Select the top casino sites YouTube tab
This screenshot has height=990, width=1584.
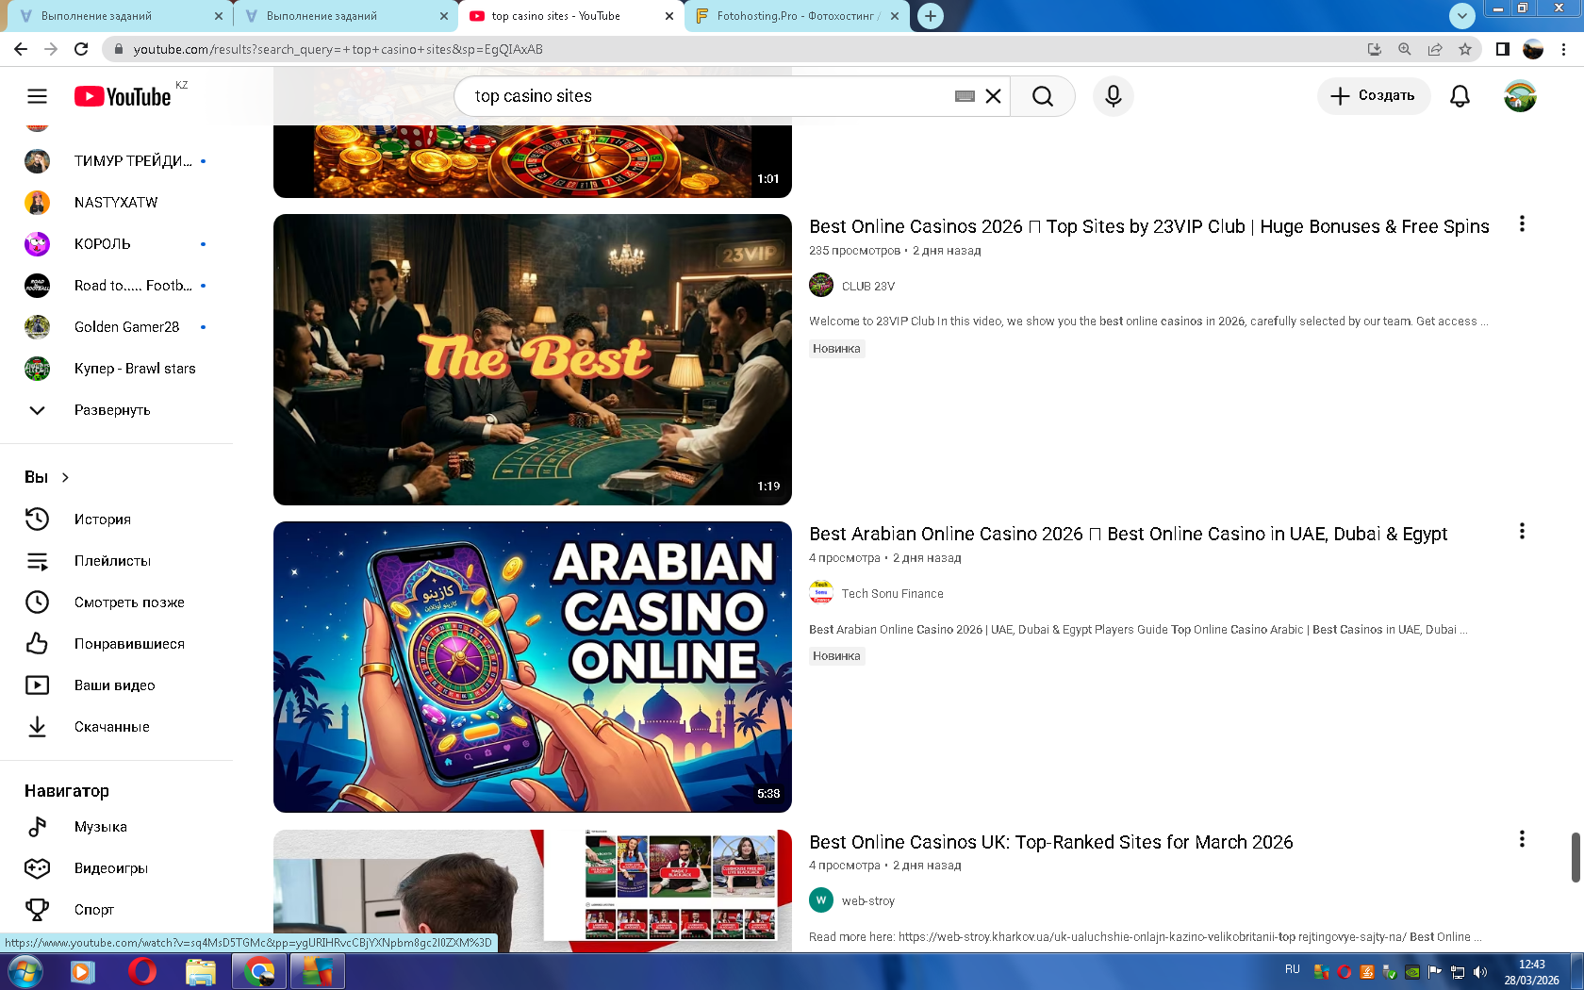coord(571,16)
